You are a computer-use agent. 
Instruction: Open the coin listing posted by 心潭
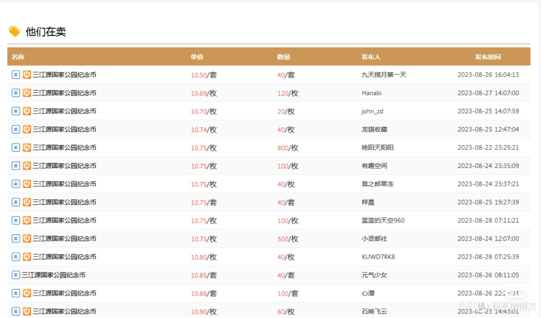point(65,293)
